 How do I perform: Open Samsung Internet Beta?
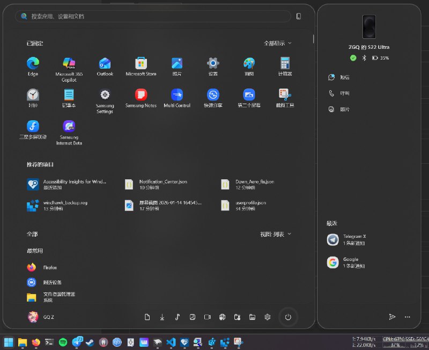click(x=69, y=127)
